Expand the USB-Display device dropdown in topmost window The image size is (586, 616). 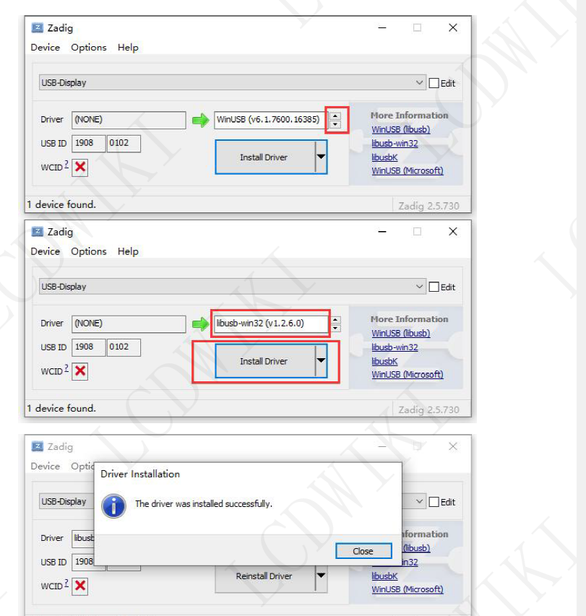tap(420, 83)
